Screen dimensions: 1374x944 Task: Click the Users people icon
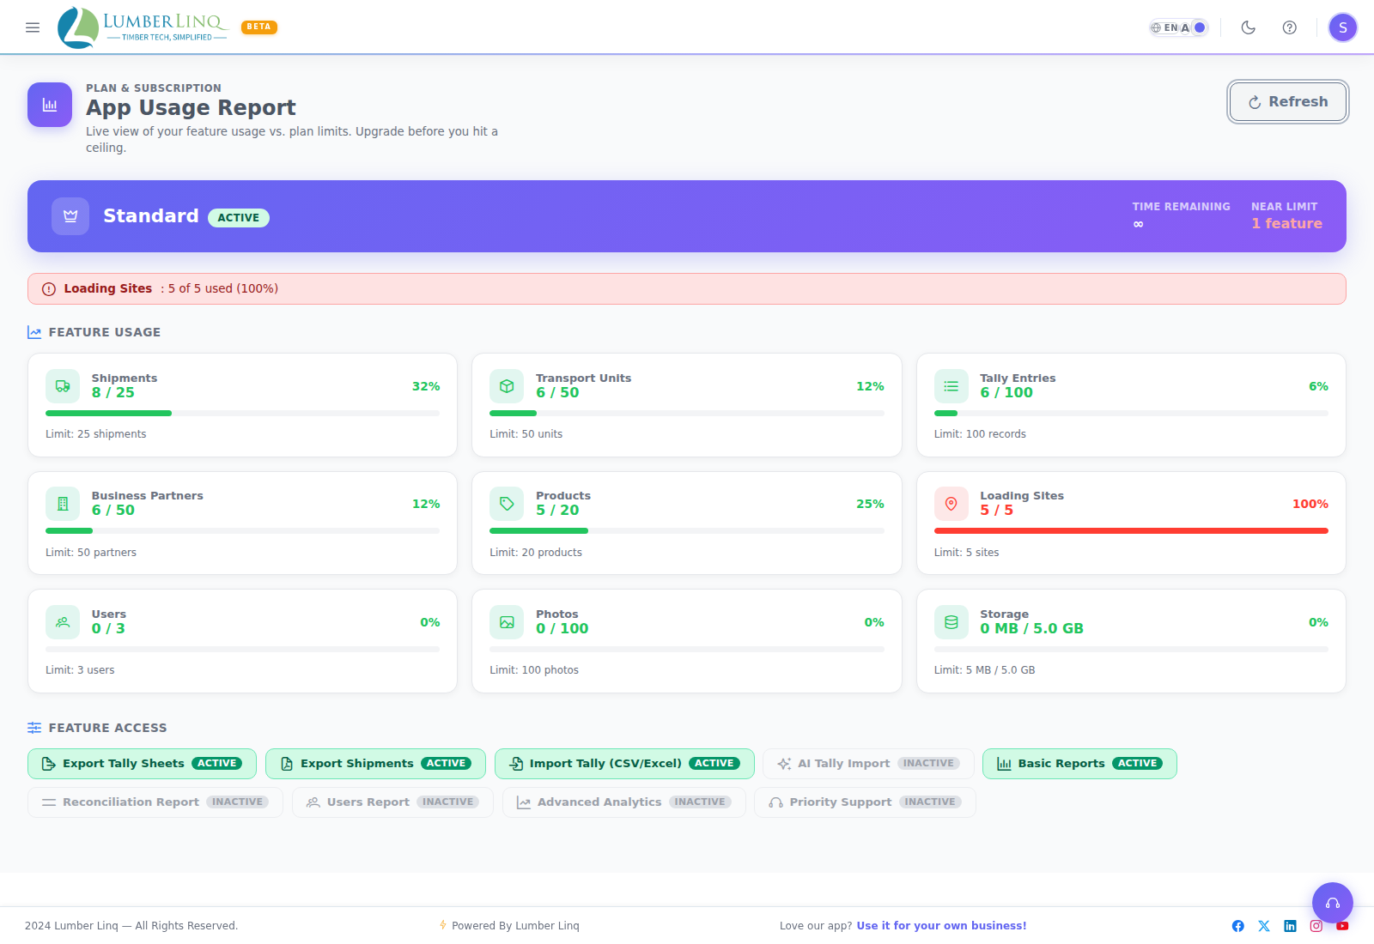point(63,622)
